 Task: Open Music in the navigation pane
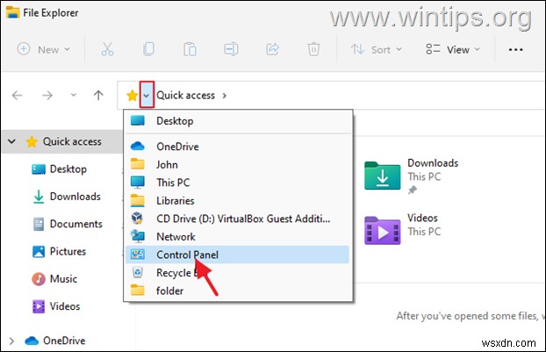tap(63, 279)
